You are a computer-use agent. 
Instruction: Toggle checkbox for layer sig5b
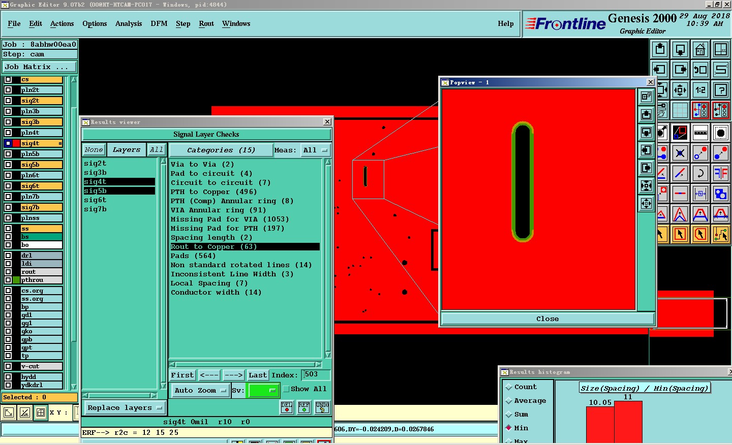[8, 165]
